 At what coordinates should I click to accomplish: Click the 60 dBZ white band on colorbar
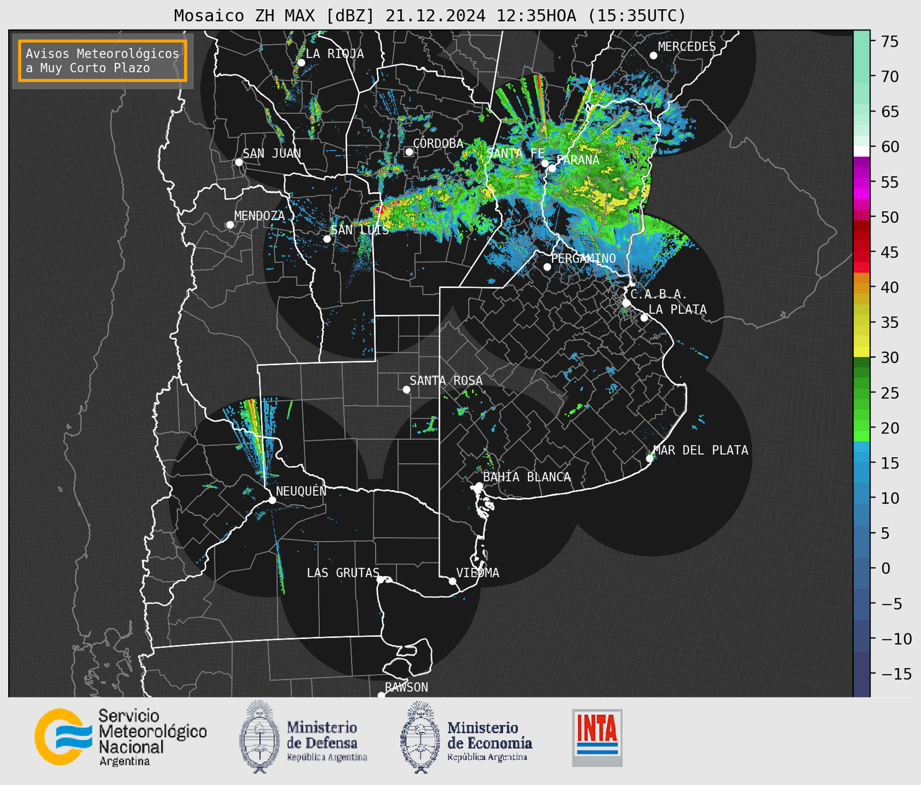tap(861, 151)
